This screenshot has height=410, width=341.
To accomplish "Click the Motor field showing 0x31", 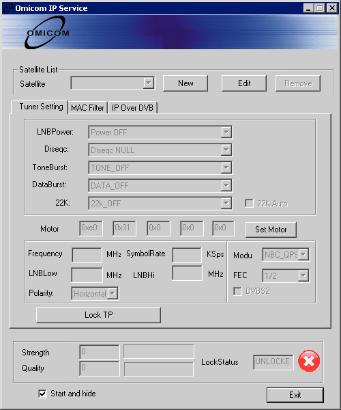I will [124, 228].
